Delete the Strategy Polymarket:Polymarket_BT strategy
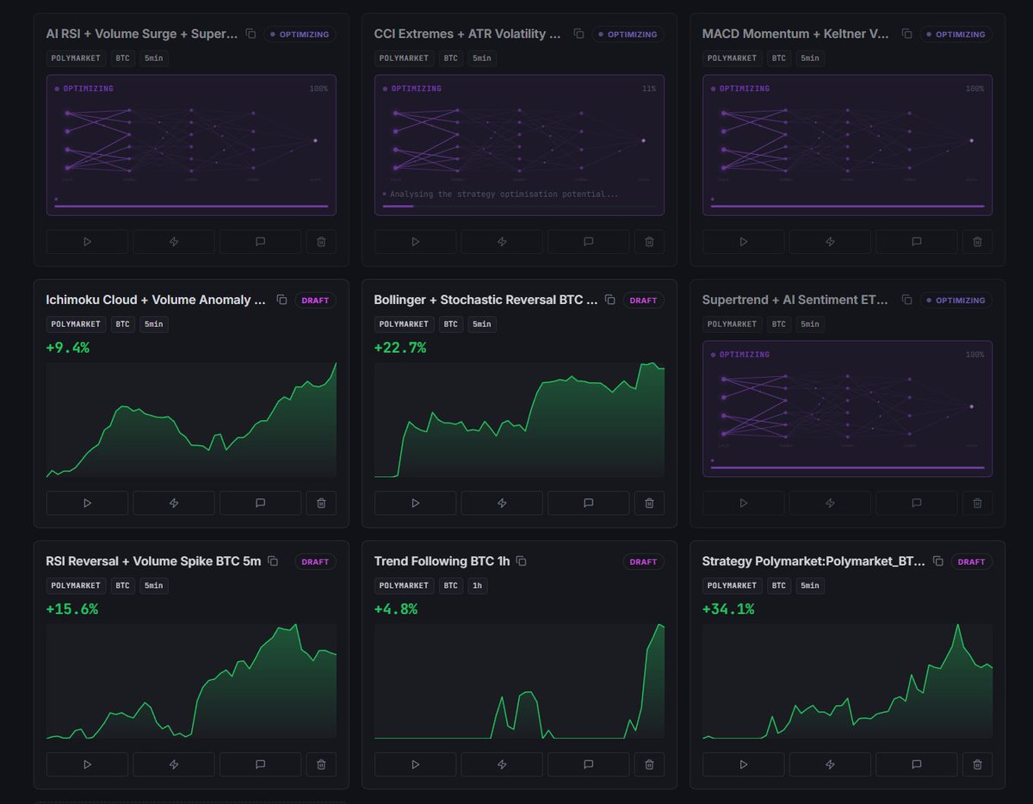 point(977,764)
